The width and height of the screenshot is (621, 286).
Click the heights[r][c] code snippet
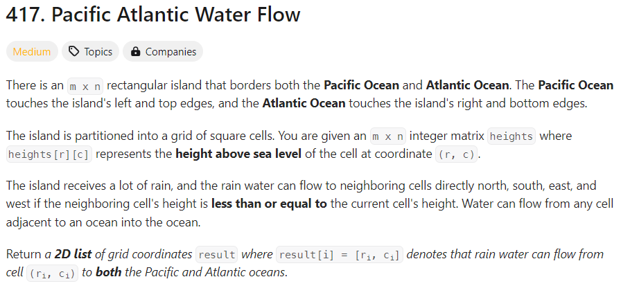[x=49, y=154]
